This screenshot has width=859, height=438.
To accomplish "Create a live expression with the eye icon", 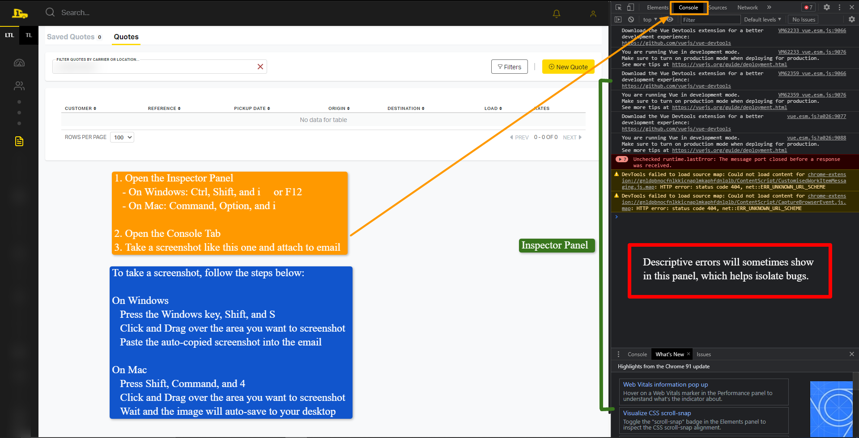I will pyautogui.click(x=670, y=19).
